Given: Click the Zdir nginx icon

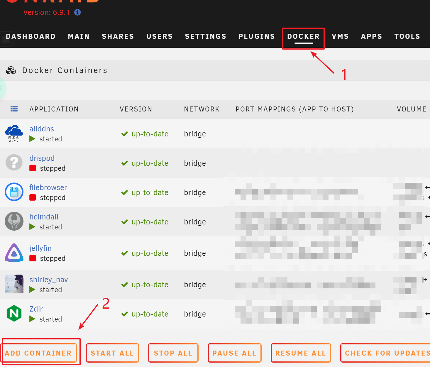Looking at the screenshot, I should click(x=14, y=313).
